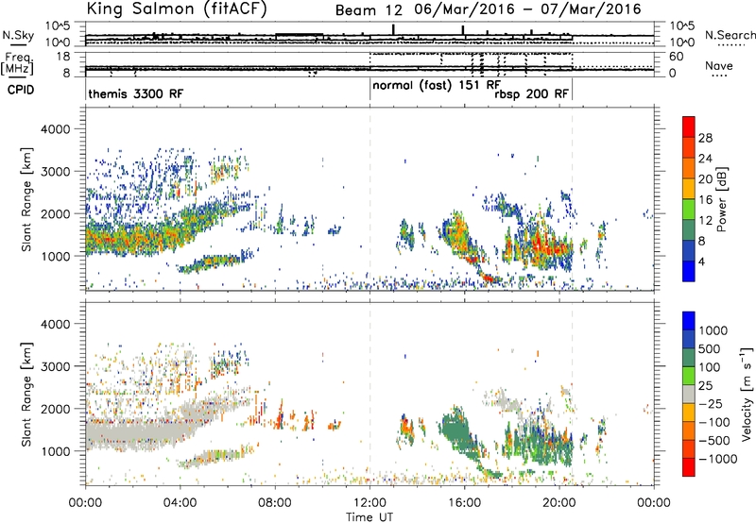The height and width of the screenshot is (523, 756).
Task: Click the CPID label
Action: [21, 90]
